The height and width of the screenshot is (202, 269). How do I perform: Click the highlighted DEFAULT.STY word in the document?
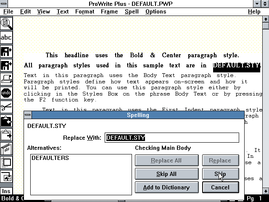(x=237, y=67)
